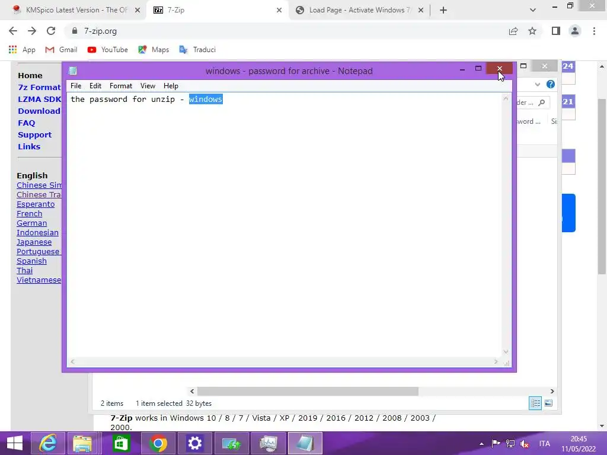Open a new Chrome tab
The width and height of the screenshot is (607, 455).
pyautogui.click(x=443, y=10)
